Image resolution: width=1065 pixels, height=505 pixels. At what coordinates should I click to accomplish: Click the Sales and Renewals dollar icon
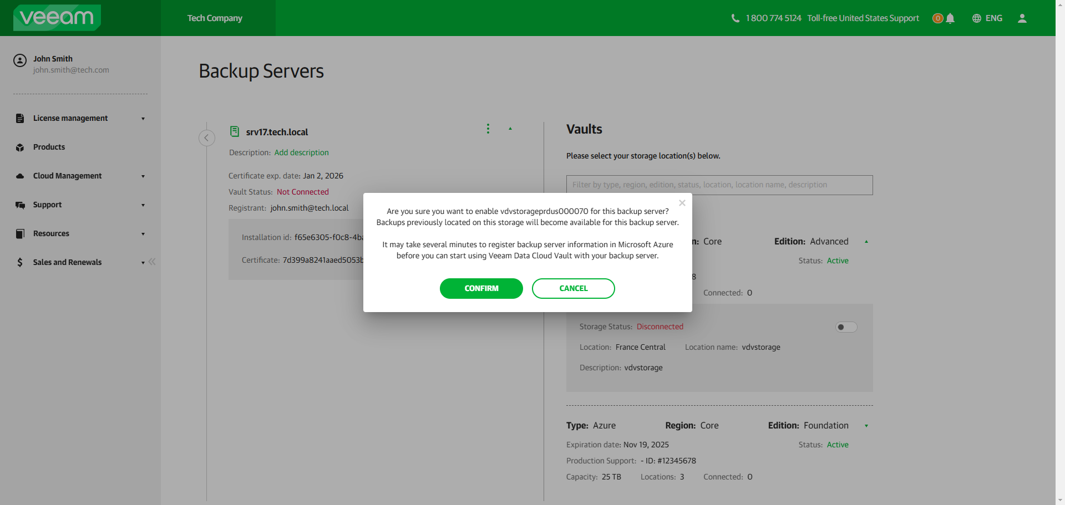(20, 262)
